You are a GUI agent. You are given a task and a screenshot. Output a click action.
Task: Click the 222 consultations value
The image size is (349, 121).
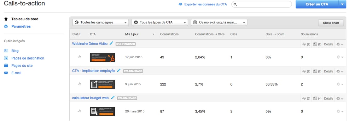tap(163, 84)
